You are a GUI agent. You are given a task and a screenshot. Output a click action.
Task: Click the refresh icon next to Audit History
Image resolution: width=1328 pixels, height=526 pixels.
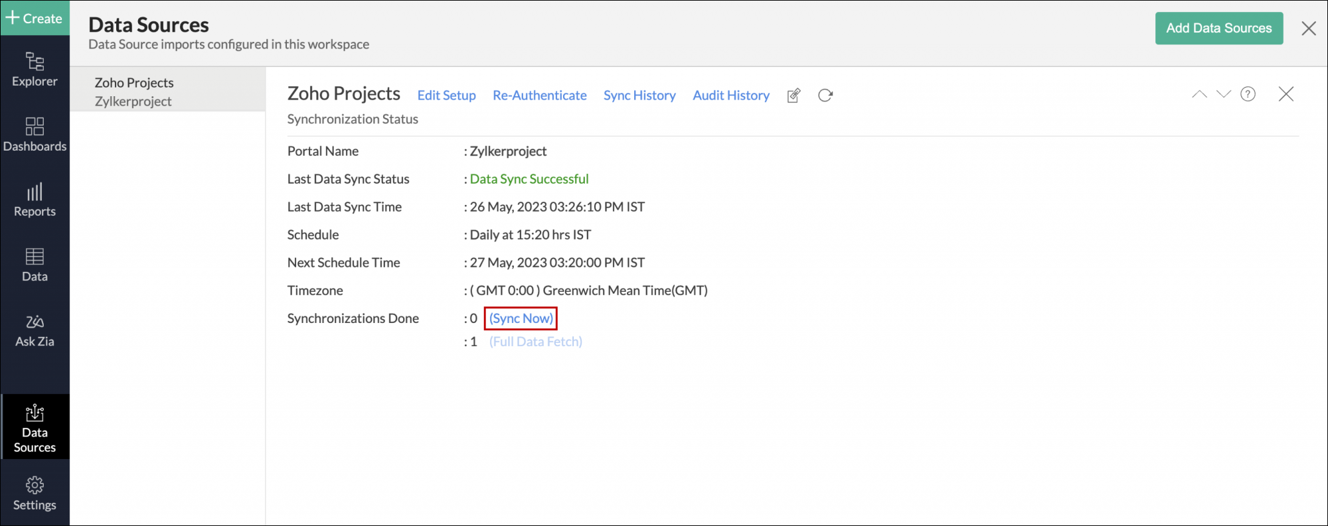[x=825, y=96]
